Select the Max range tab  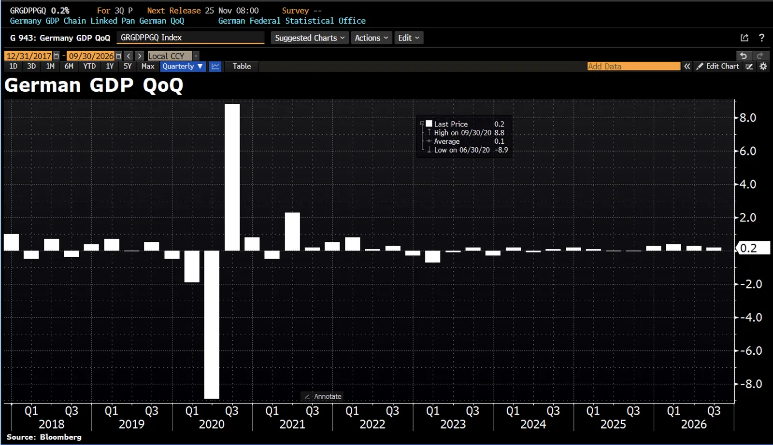[x=148, y=66]
